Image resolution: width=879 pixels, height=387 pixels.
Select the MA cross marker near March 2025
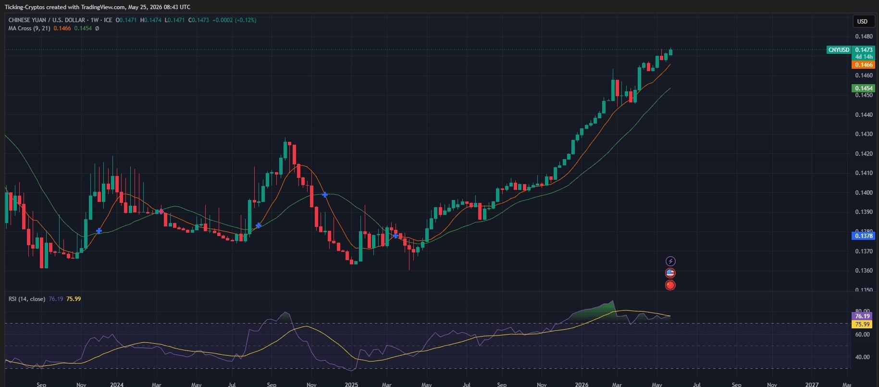396,236
